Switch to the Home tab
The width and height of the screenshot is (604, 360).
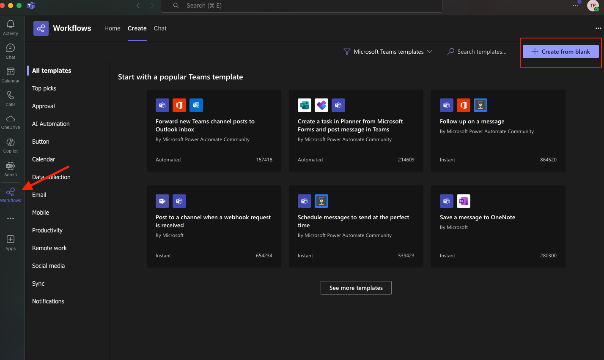point(113,28)
